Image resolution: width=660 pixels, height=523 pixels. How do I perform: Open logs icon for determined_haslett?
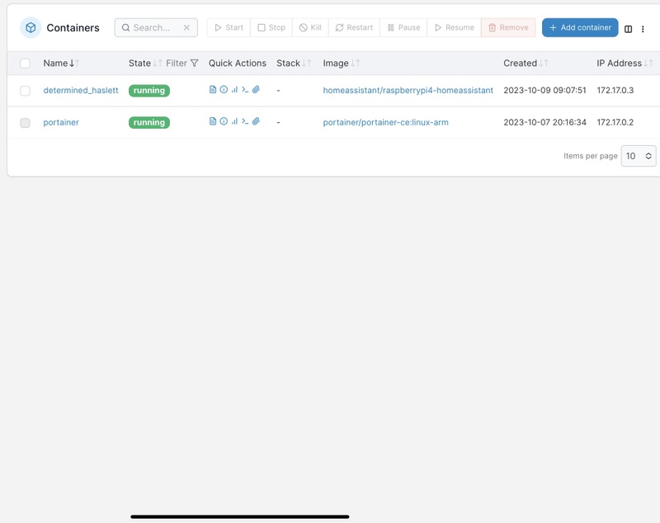(x=213, y=90)
